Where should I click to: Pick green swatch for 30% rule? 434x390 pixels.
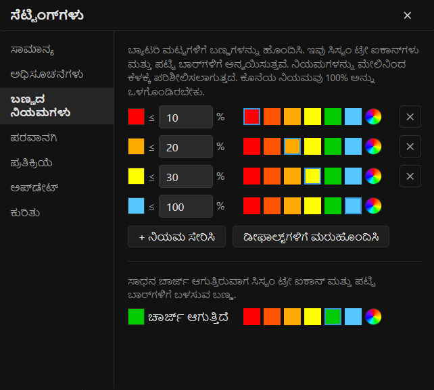[x=333, y=176]
